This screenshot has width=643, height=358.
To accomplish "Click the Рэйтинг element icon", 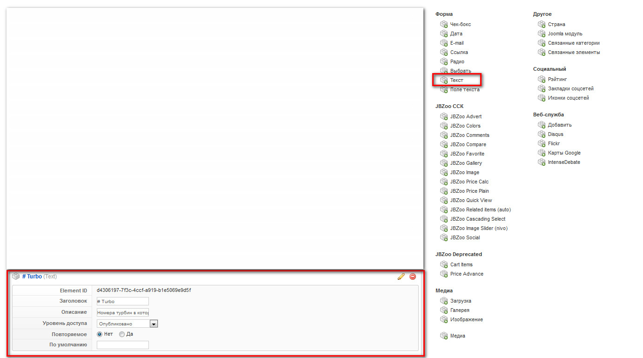I will click(542, 79).
